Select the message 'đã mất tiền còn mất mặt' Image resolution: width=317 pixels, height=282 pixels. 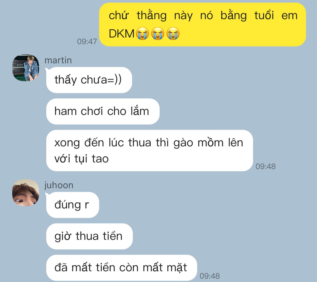tap(121, 268)
